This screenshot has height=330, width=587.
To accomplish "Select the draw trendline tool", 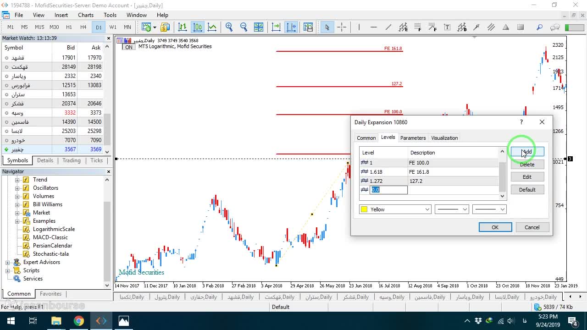I will 388,27.
